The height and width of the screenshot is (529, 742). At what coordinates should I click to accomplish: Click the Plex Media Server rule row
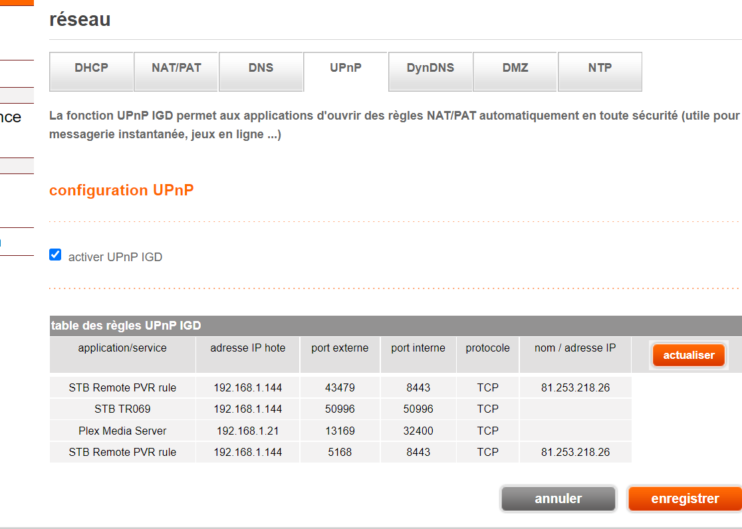pos(122,431)
